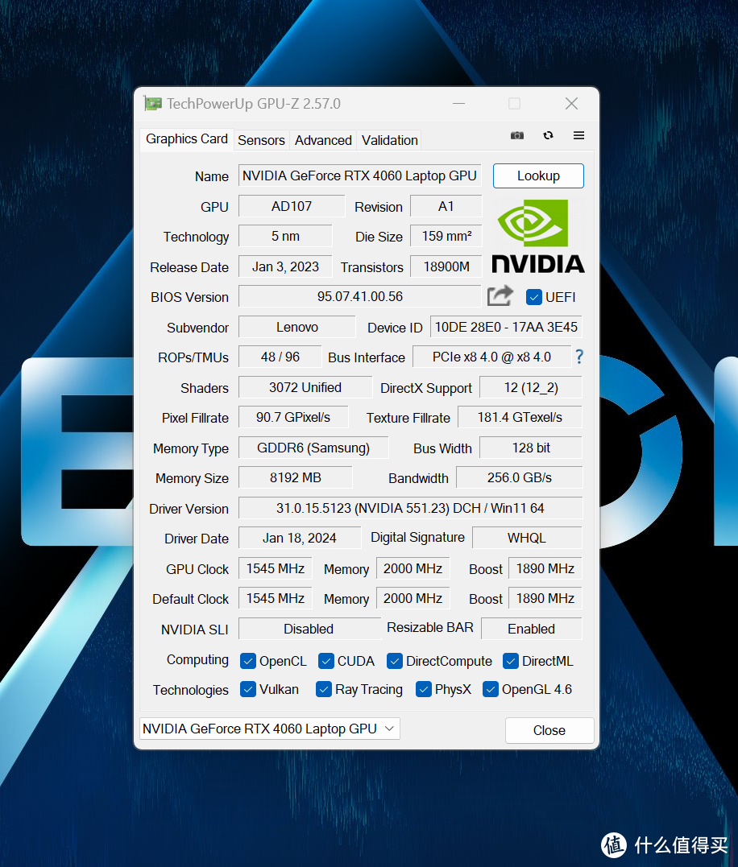The height and width of the screenshot is (867, 738).
Task: Click the DirectX Support value 12 (12_2)
Action: [531, 387]
